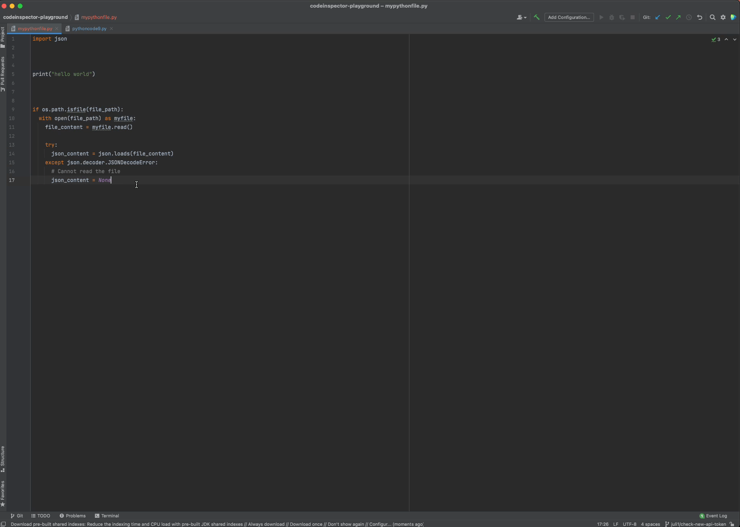Open the LF line separator selector

616,524
